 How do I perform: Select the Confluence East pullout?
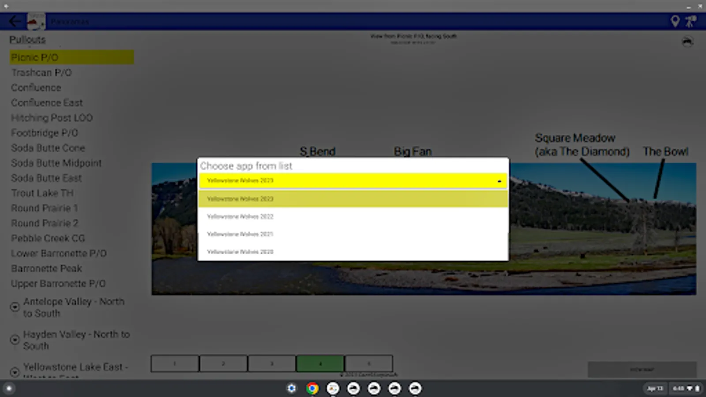coord(47,103)
